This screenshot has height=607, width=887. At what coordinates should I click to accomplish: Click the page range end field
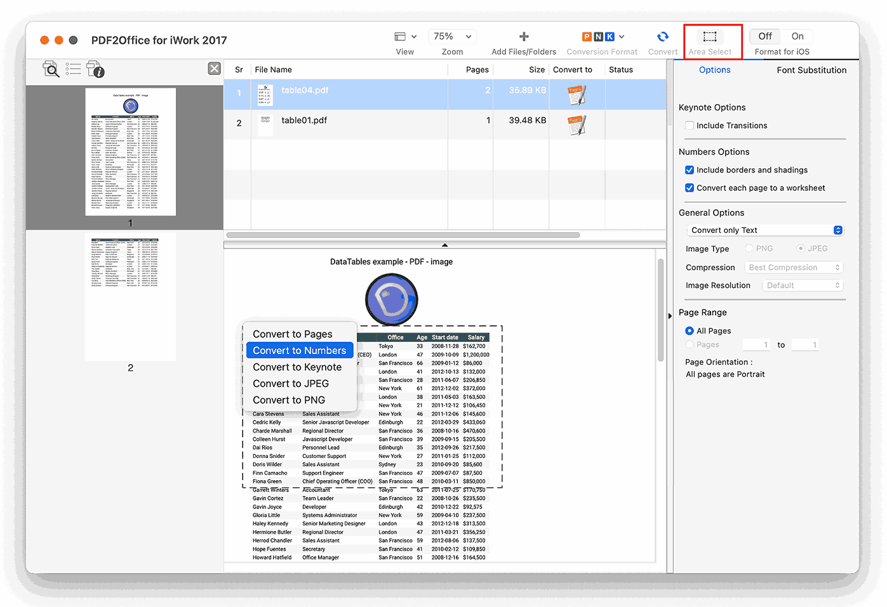click(805, 345)
